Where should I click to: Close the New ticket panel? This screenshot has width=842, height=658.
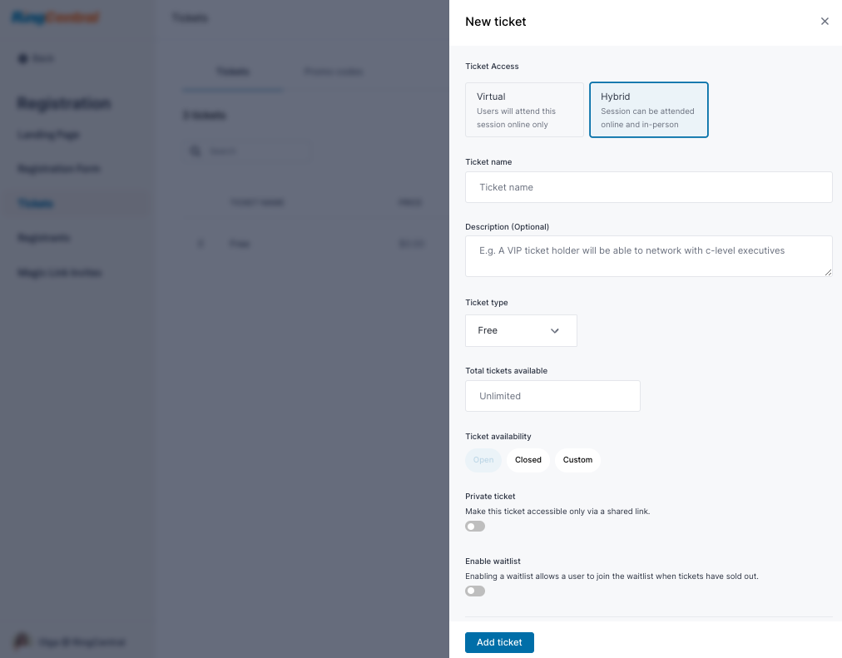click(x=825, y=22)
